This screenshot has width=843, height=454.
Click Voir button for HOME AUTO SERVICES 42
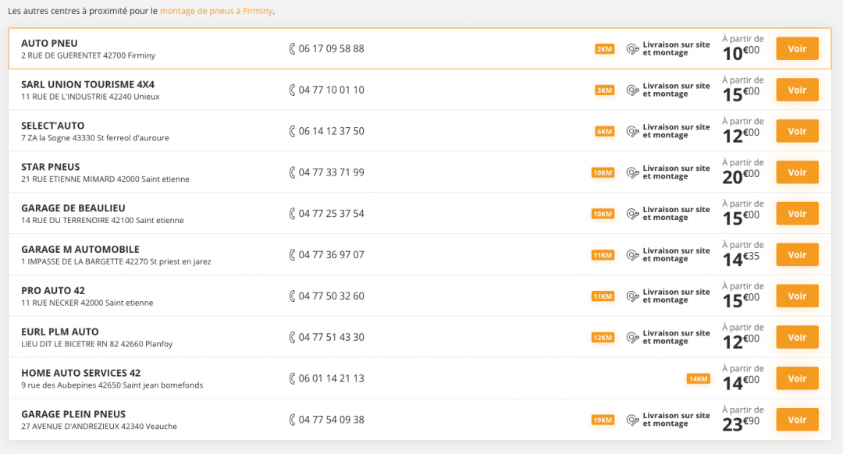797,379
